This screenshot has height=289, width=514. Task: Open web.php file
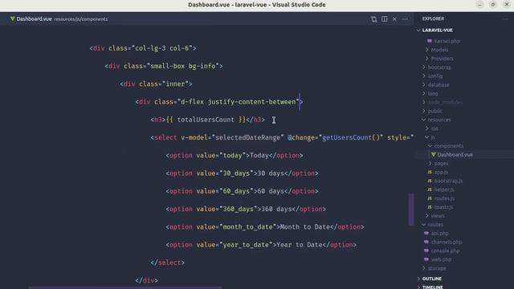click(x=441, y=259)
